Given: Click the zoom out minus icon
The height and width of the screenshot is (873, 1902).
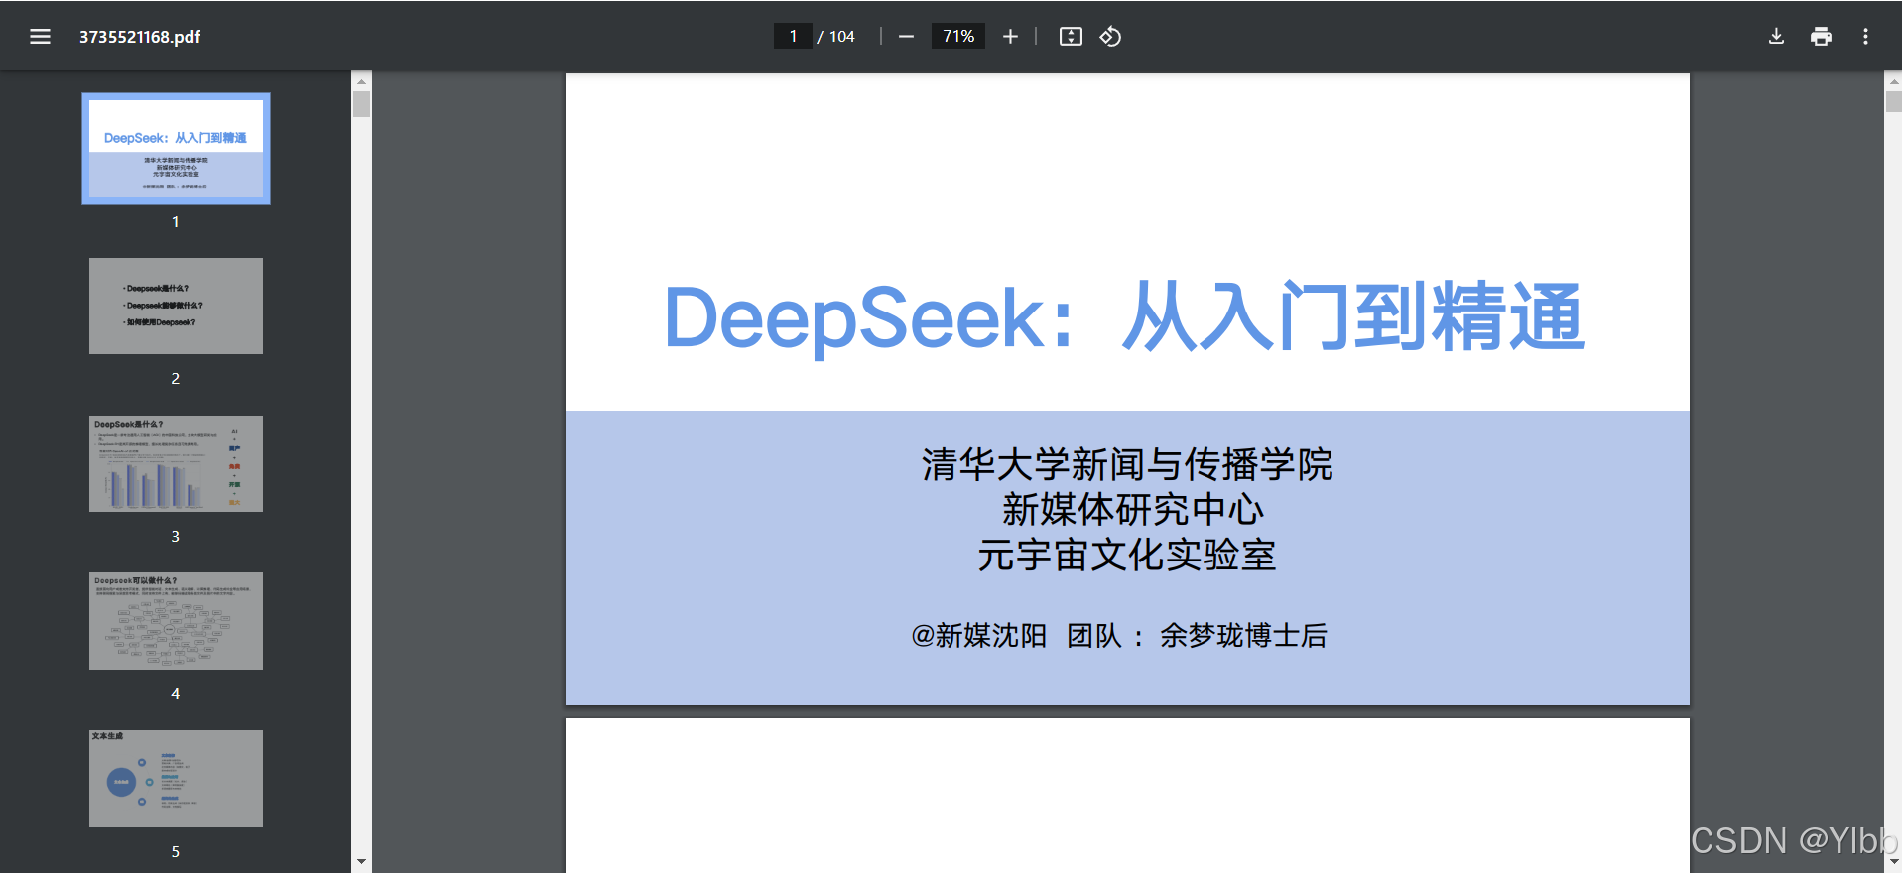Looking at the screenshot, I should 906,37.
